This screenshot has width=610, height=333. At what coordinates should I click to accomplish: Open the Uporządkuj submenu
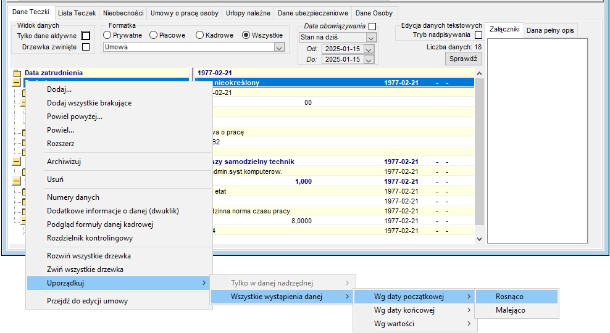(x=119, y=283)
